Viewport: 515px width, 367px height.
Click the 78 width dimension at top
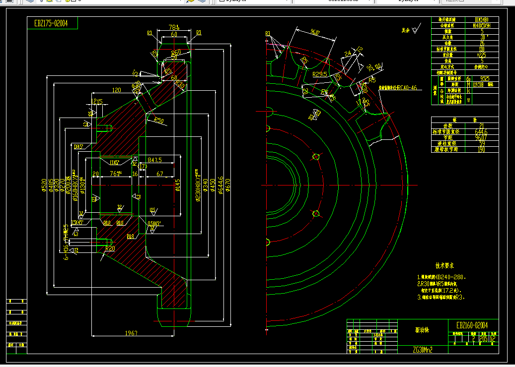tap(174, 27)
